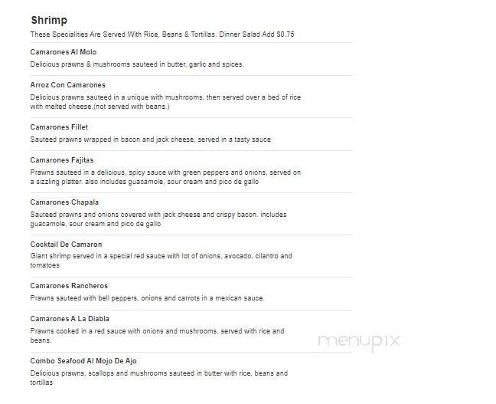The height and width of the screenshot is (404, 496).
Task: Click the Camarones Al Molo description text
Action: tap(137, 64)
